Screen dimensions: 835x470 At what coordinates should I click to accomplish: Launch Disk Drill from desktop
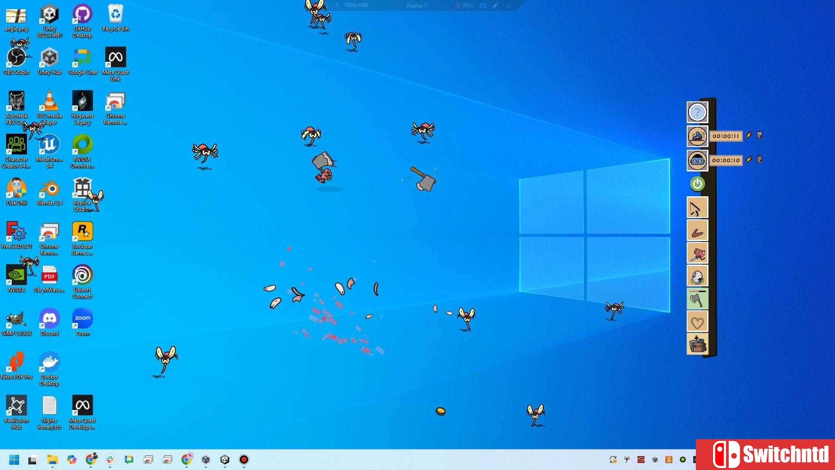(x=16, y=191)
